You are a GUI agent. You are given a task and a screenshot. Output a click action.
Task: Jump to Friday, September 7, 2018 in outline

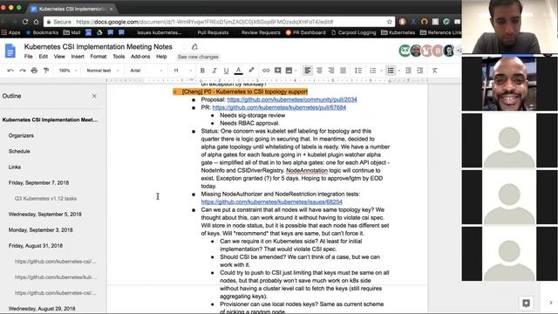(x=38, y=182)
